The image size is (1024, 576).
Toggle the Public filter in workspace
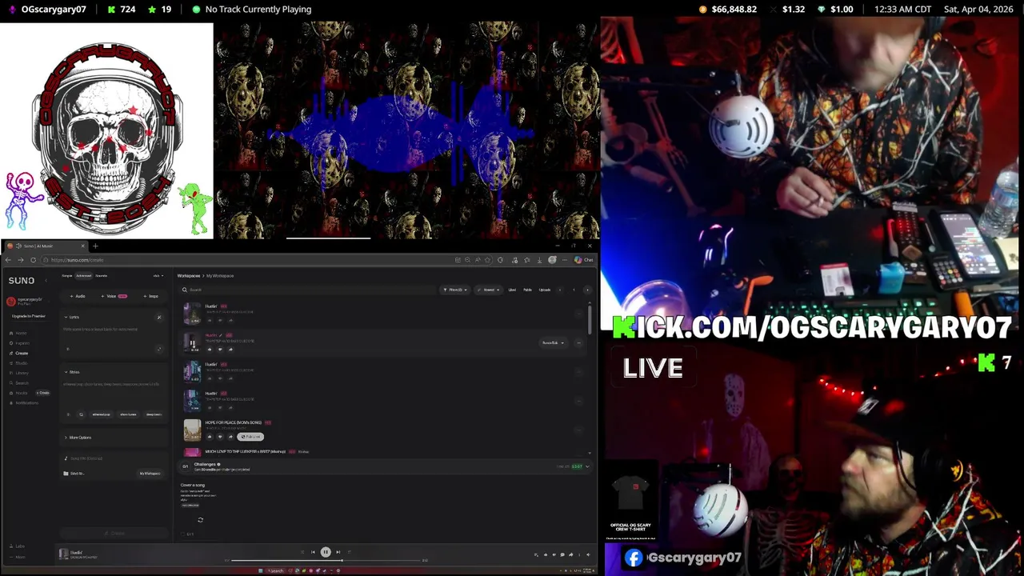coord(527,290)
